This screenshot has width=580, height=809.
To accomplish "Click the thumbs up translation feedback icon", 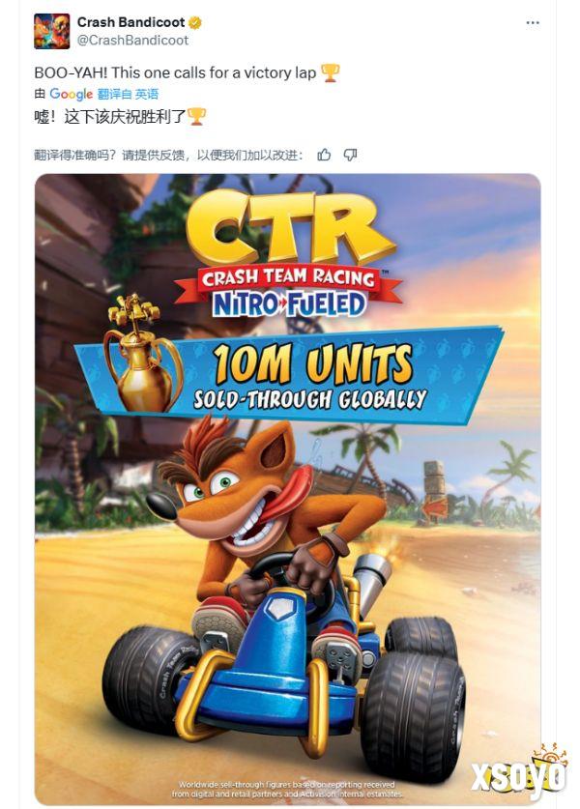I will point(324,155).
